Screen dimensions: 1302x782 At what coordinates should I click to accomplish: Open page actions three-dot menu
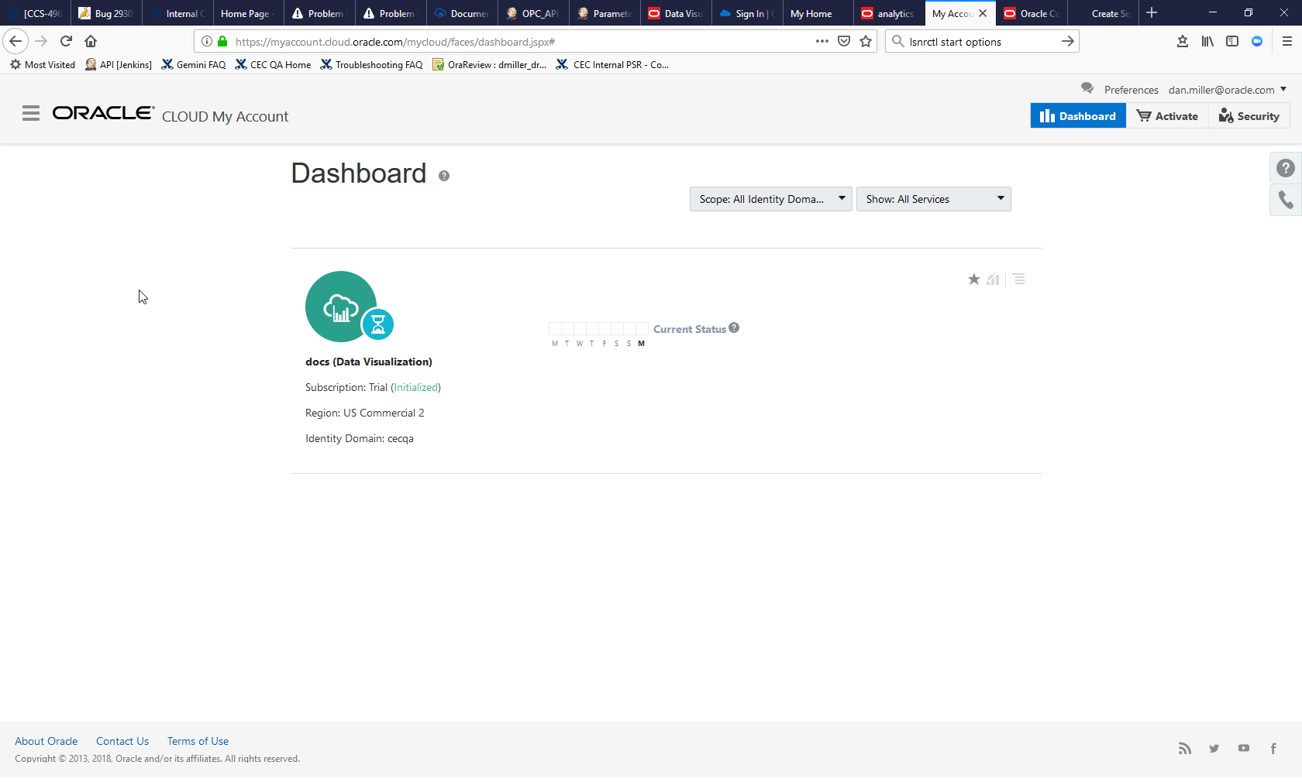tap(822, 41)
